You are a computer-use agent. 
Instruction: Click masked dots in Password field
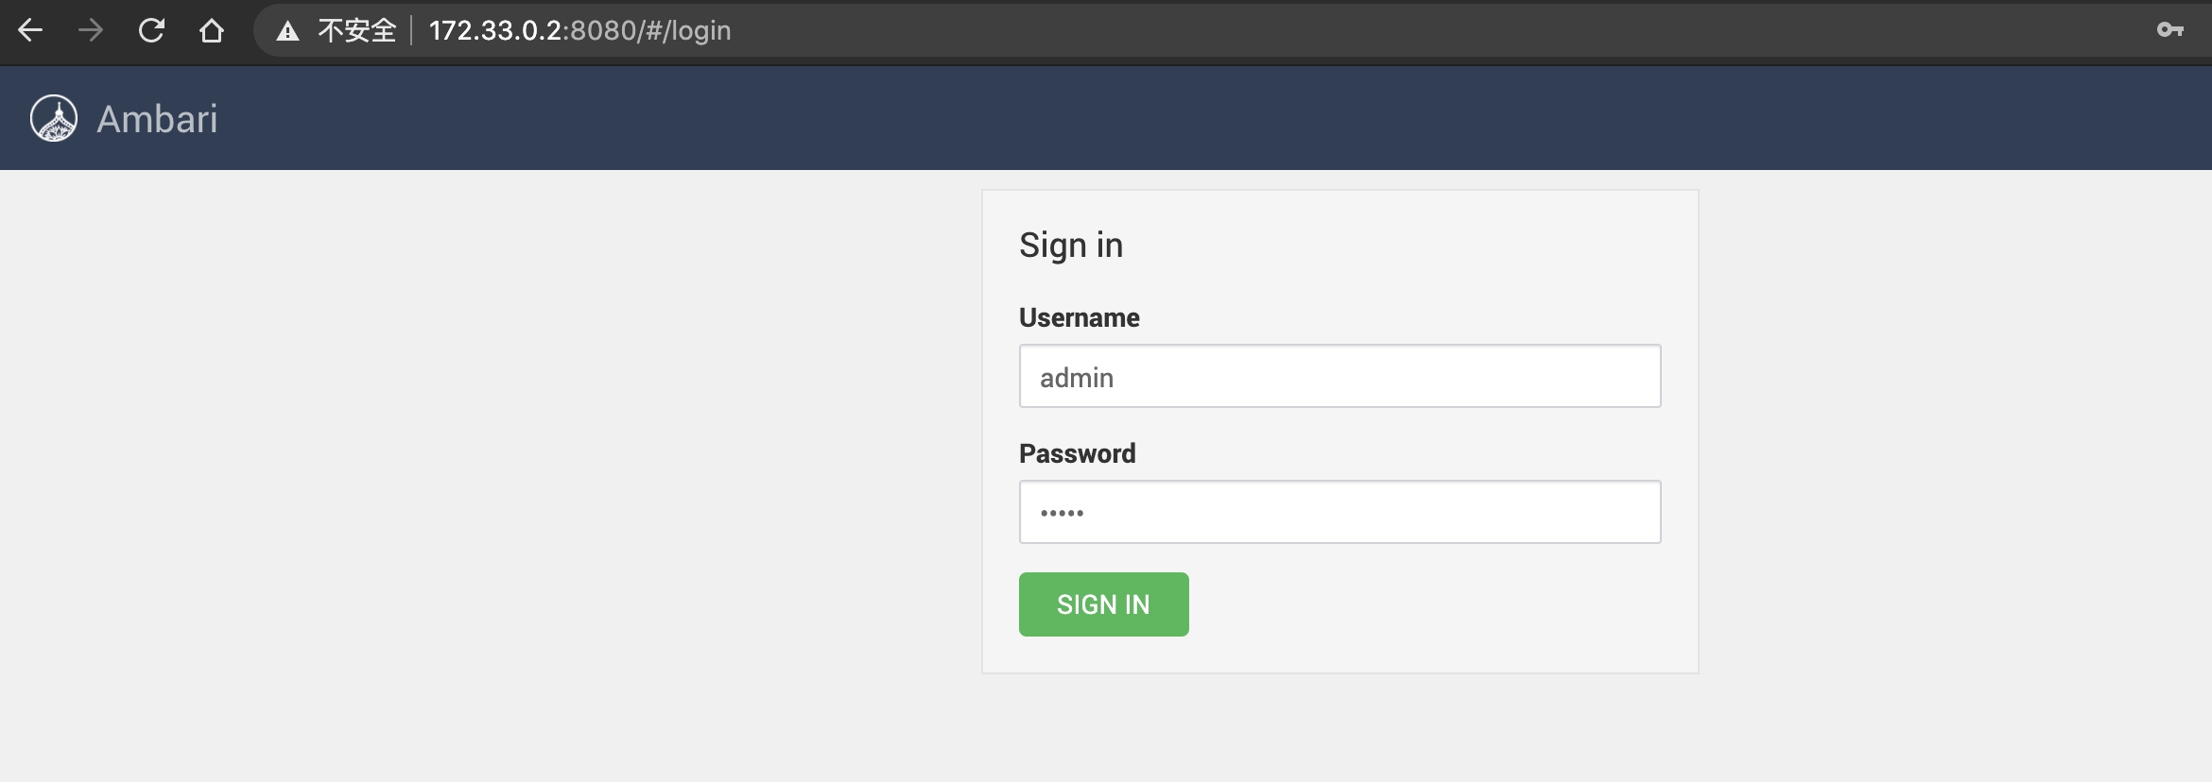tap(1062, 513)
